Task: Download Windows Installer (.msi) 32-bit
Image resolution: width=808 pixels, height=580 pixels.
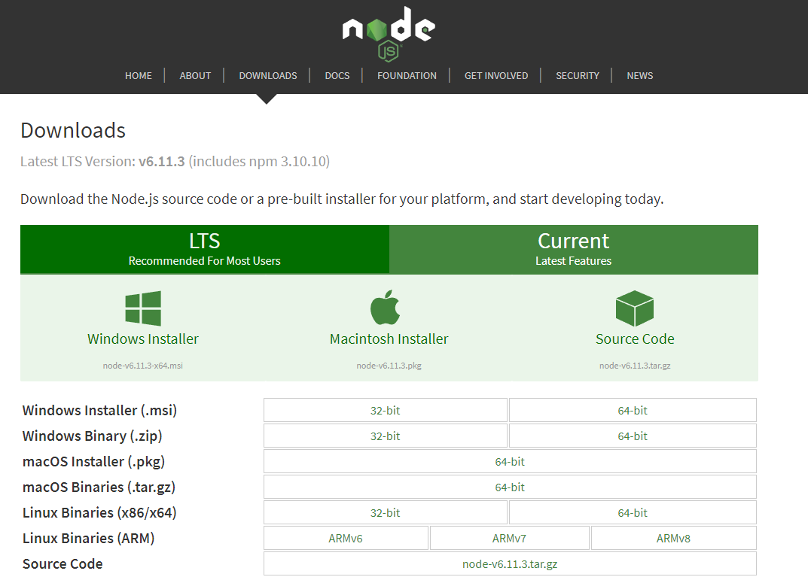Action: (x=386, y=410)
